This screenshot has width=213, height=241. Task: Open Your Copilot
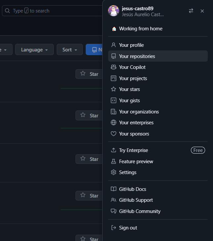158,67
